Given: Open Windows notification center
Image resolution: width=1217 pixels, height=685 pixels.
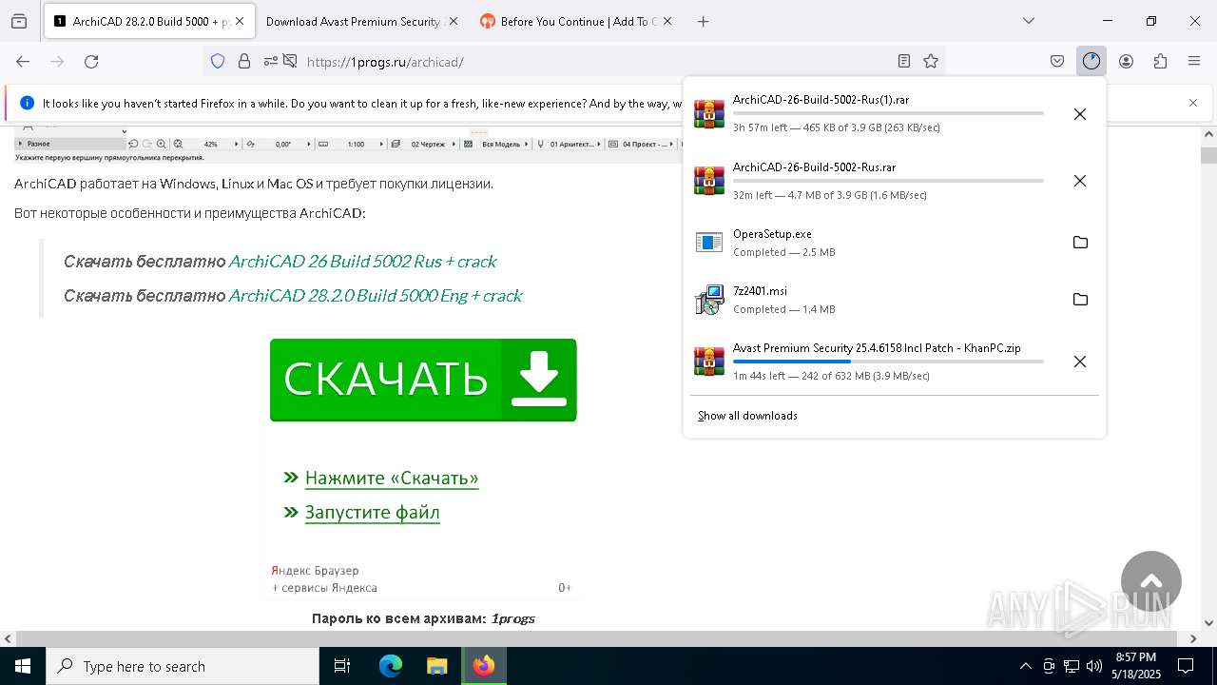Looking at the screenshot, I should [x=1186, y=666].
